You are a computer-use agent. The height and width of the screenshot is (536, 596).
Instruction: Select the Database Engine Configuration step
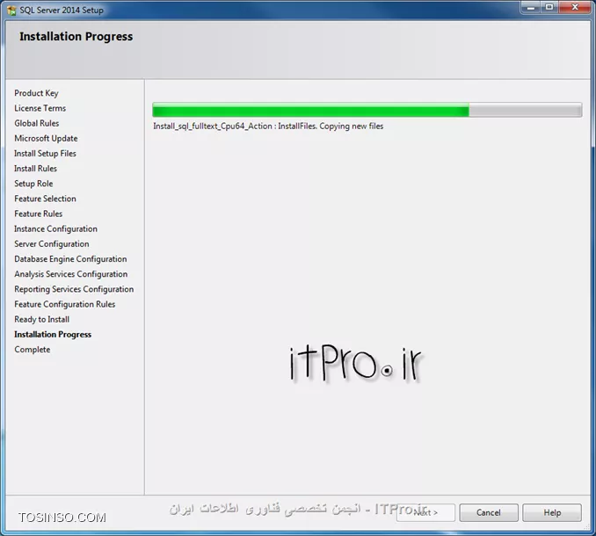click(x=70, y=259)
